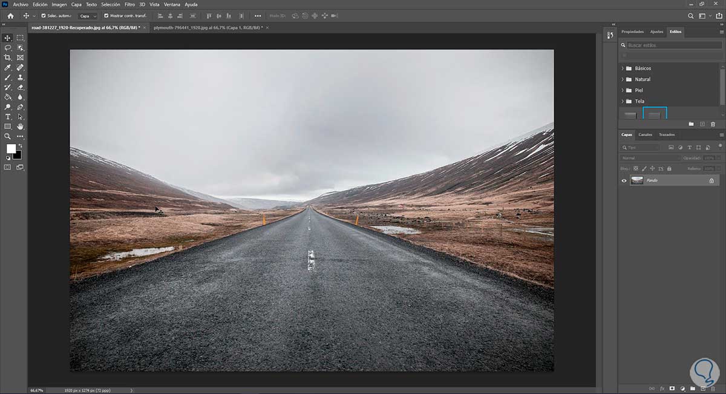Select the Zoom tool
Viewport: 726px width, 394px height.
8,136
